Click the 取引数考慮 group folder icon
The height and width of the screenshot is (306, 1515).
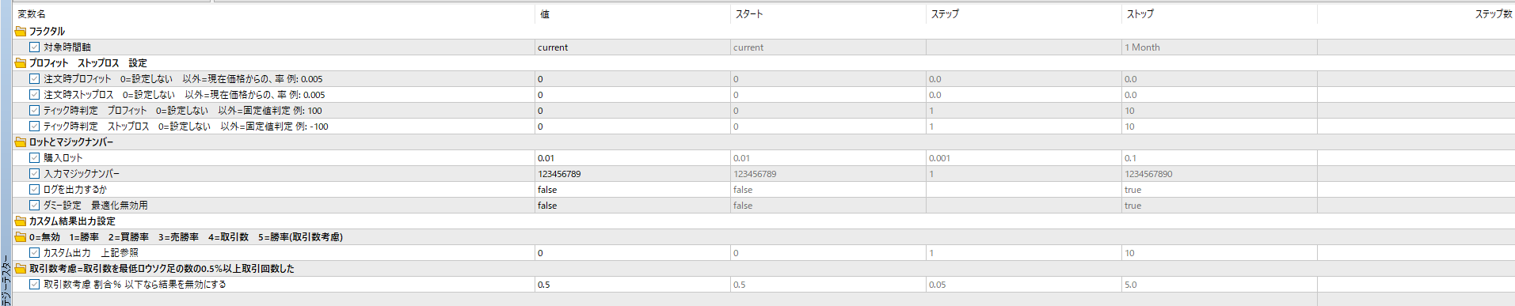(21, 269)
